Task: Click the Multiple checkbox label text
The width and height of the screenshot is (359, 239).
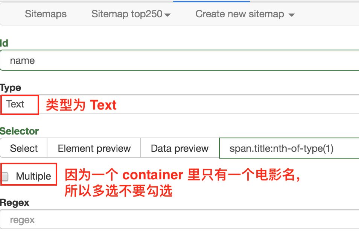Action: click(x=33, y=176)
